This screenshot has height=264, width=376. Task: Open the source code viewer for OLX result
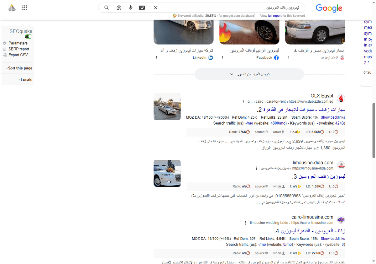coord(261,132)
